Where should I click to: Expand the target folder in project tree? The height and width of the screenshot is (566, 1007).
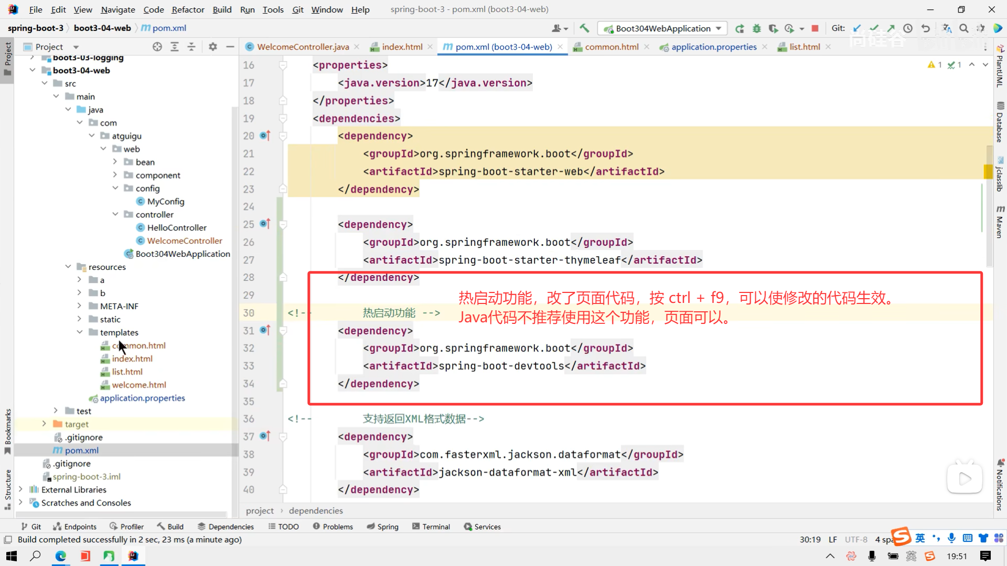pyautogui.click(x=44, y=424)
